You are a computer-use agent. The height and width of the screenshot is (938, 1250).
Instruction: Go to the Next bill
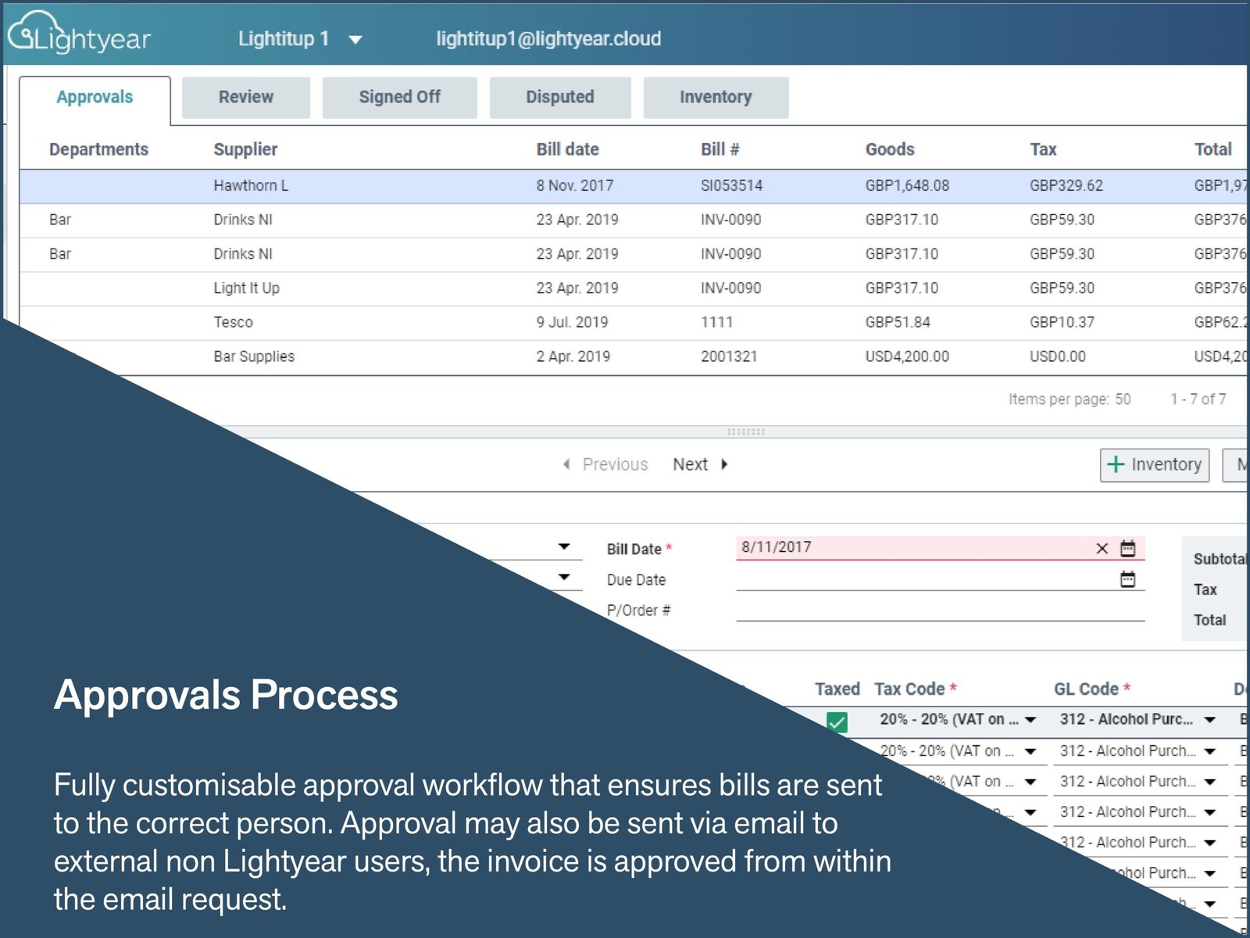point(690,464)
